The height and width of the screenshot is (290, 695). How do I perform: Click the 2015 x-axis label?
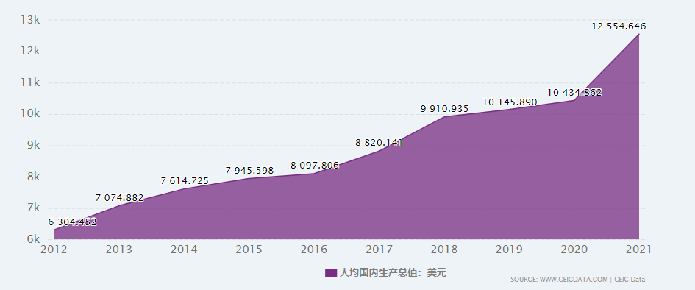pos(249,250)
